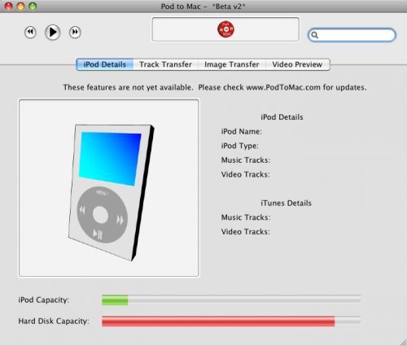Screen dimensions: 407x346
Task: Click the "iPod Type:" label
Action: click(240, 146)
